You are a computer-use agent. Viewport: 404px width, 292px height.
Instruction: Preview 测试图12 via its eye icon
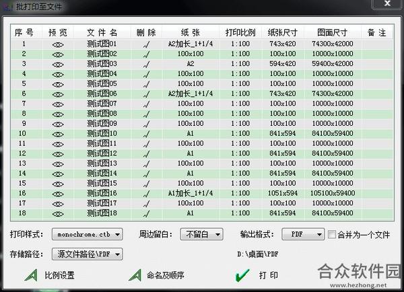tap(58, 154)
